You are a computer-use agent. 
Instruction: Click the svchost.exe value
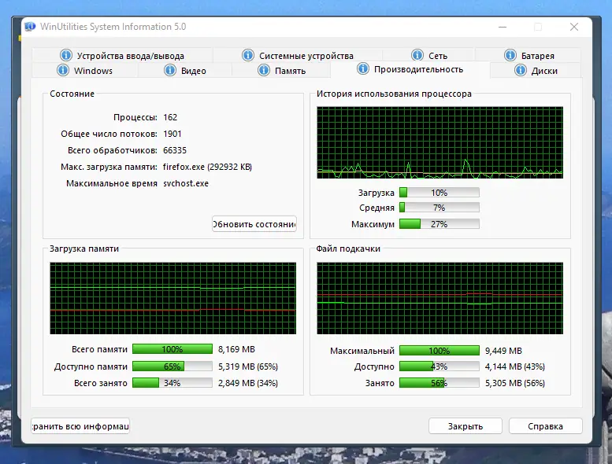click(186, 183)
